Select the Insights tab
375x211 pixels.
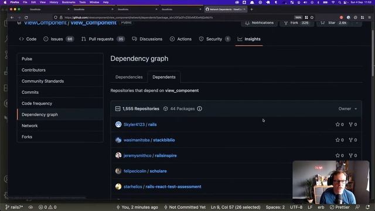click(x=249, y=39)
